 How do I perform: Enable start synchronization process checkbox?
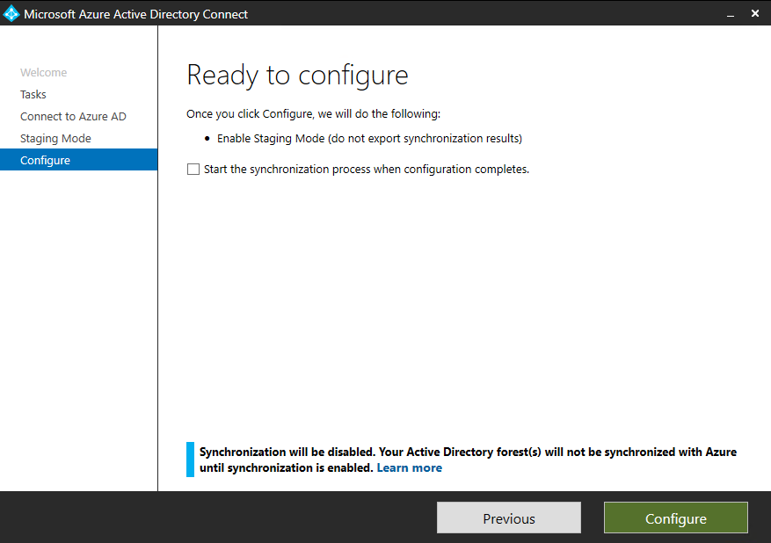tap(193, 170)
